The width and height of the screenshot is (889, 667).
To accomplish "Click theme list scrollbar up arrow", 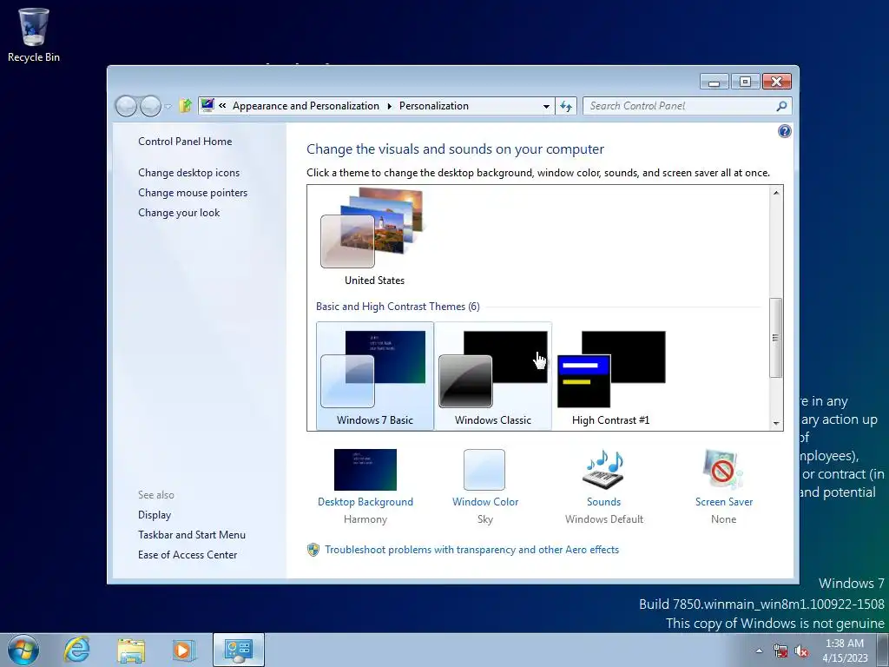I will (x=776, y=193).
